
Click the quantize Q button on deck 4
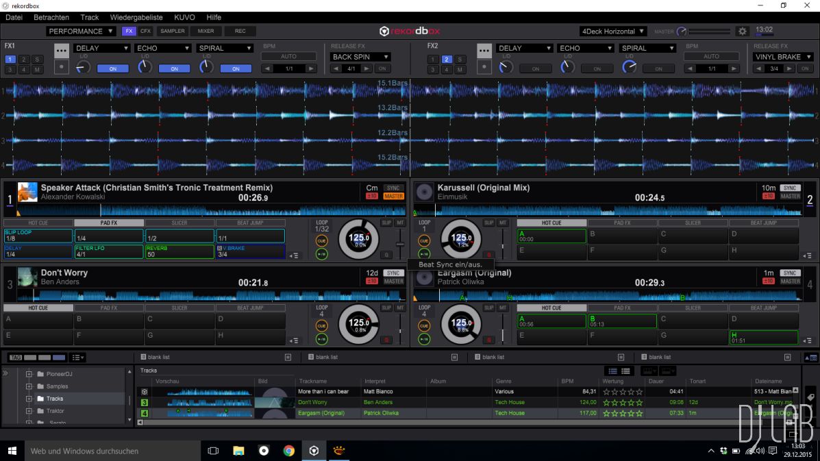tap(488, 340)
